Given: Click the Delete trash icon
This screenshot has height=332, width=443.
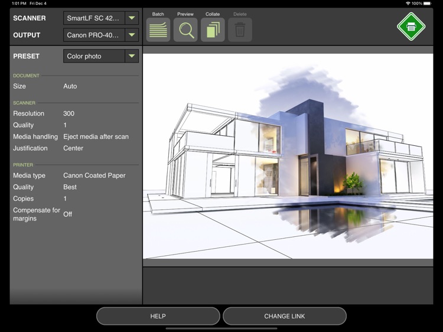Looking at the screenshot, I should click(x=240, y=30).
